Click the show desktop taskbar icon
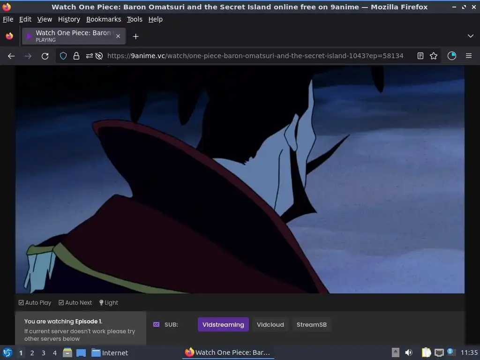Screen dimensions: 480x360 coord(81,353)
